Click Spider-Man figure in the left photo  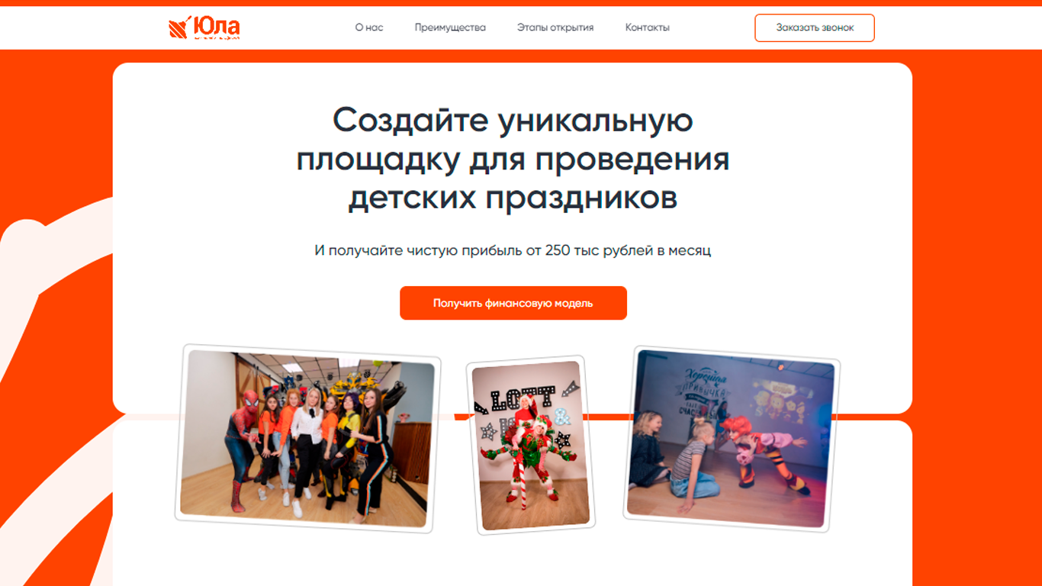[241, 446]
